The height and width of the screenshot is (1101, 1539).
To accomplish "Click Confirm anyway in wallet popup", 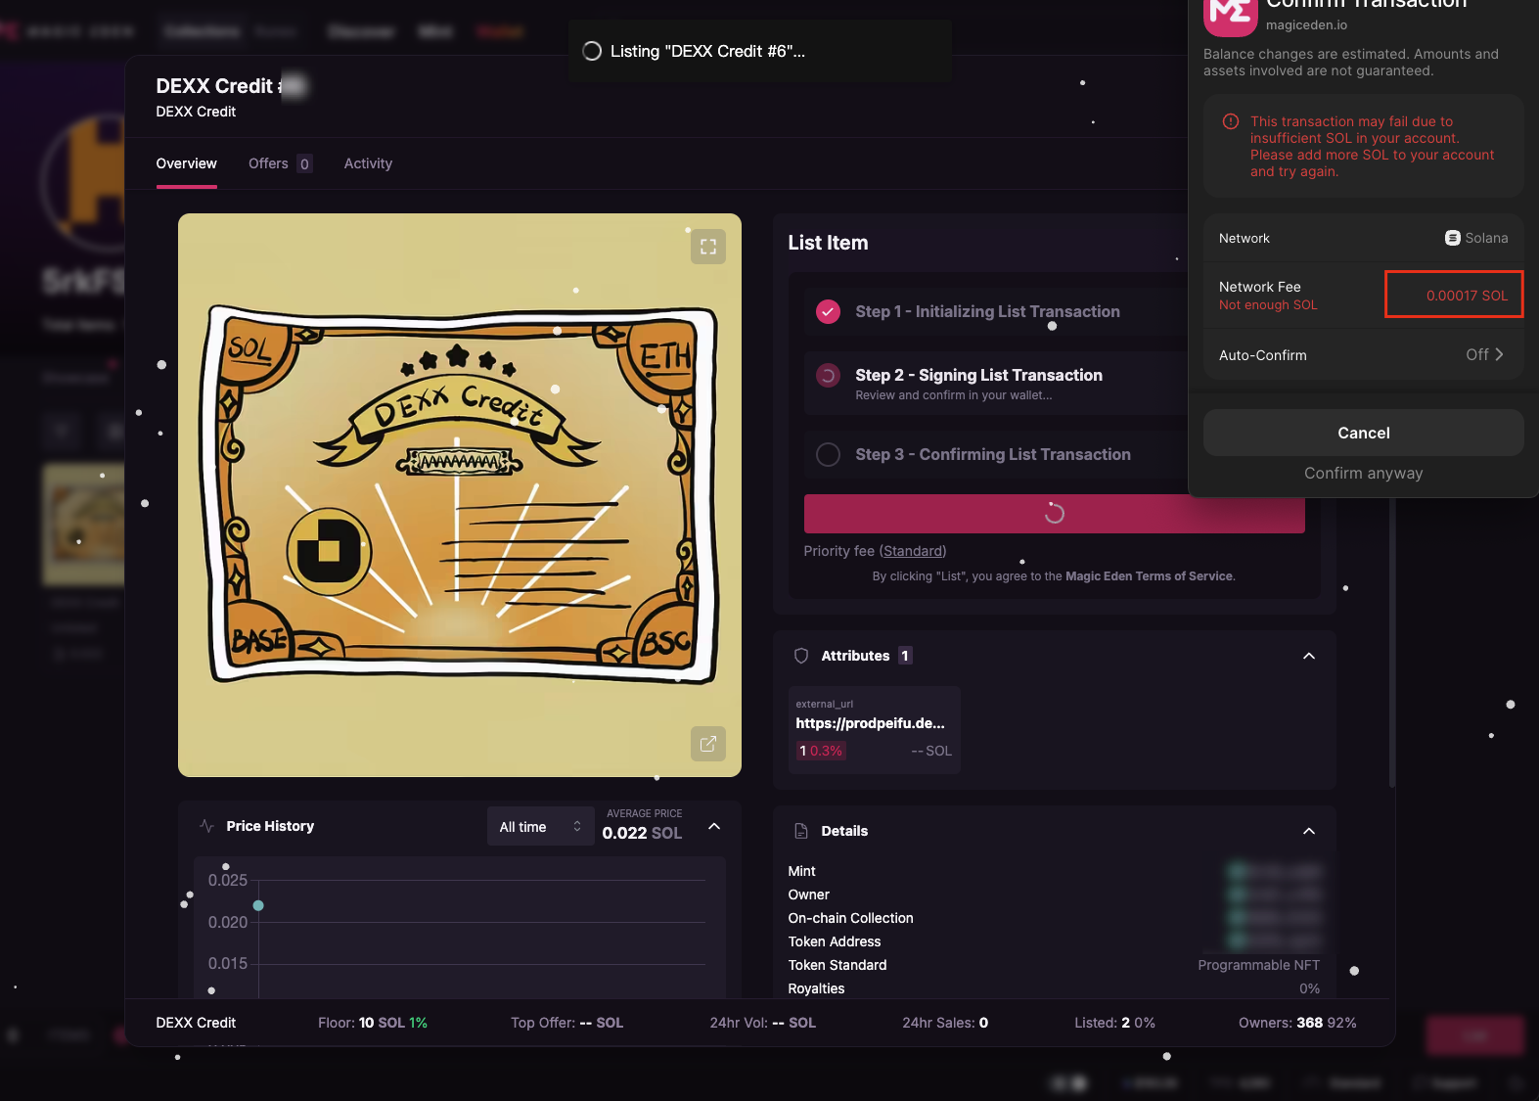I will pyautogui.click(x=1364, y=473).
